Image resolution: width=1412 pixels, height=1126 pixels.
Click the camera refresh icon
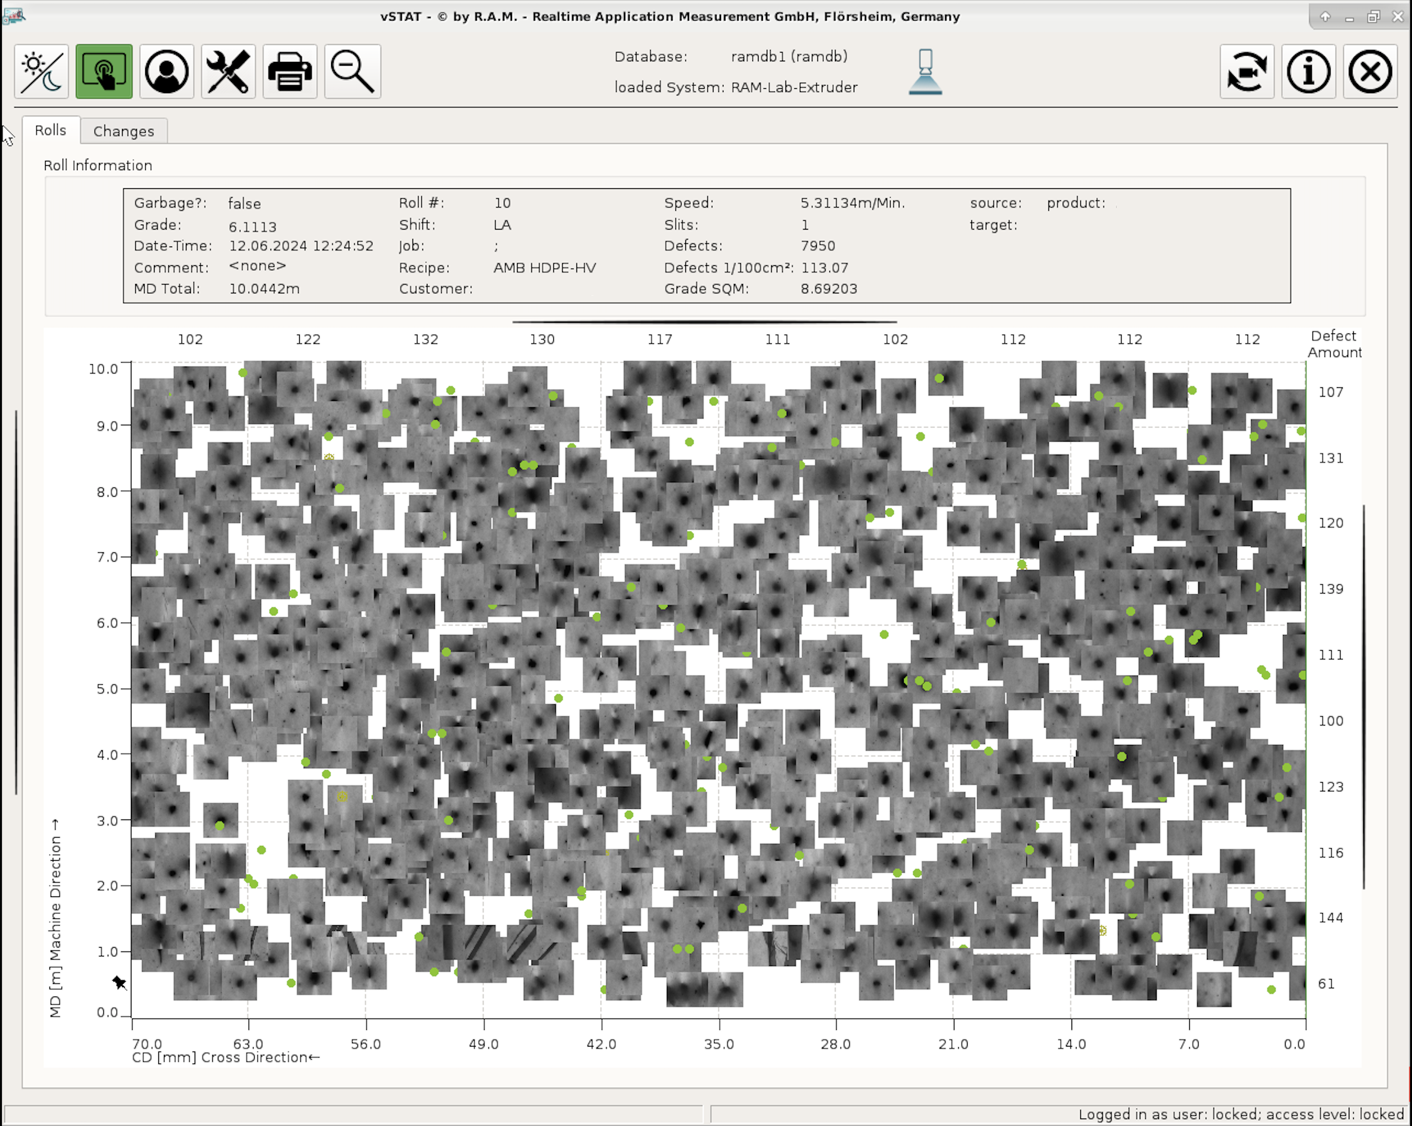(x=1246, y=72)
